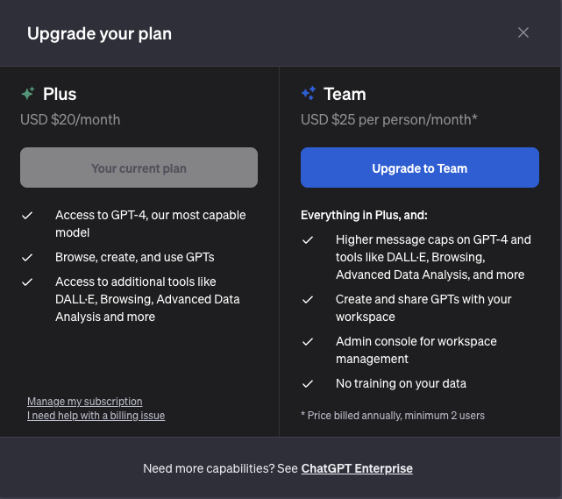
Task: Click Need more capabilities? See text
Action: 220,468
